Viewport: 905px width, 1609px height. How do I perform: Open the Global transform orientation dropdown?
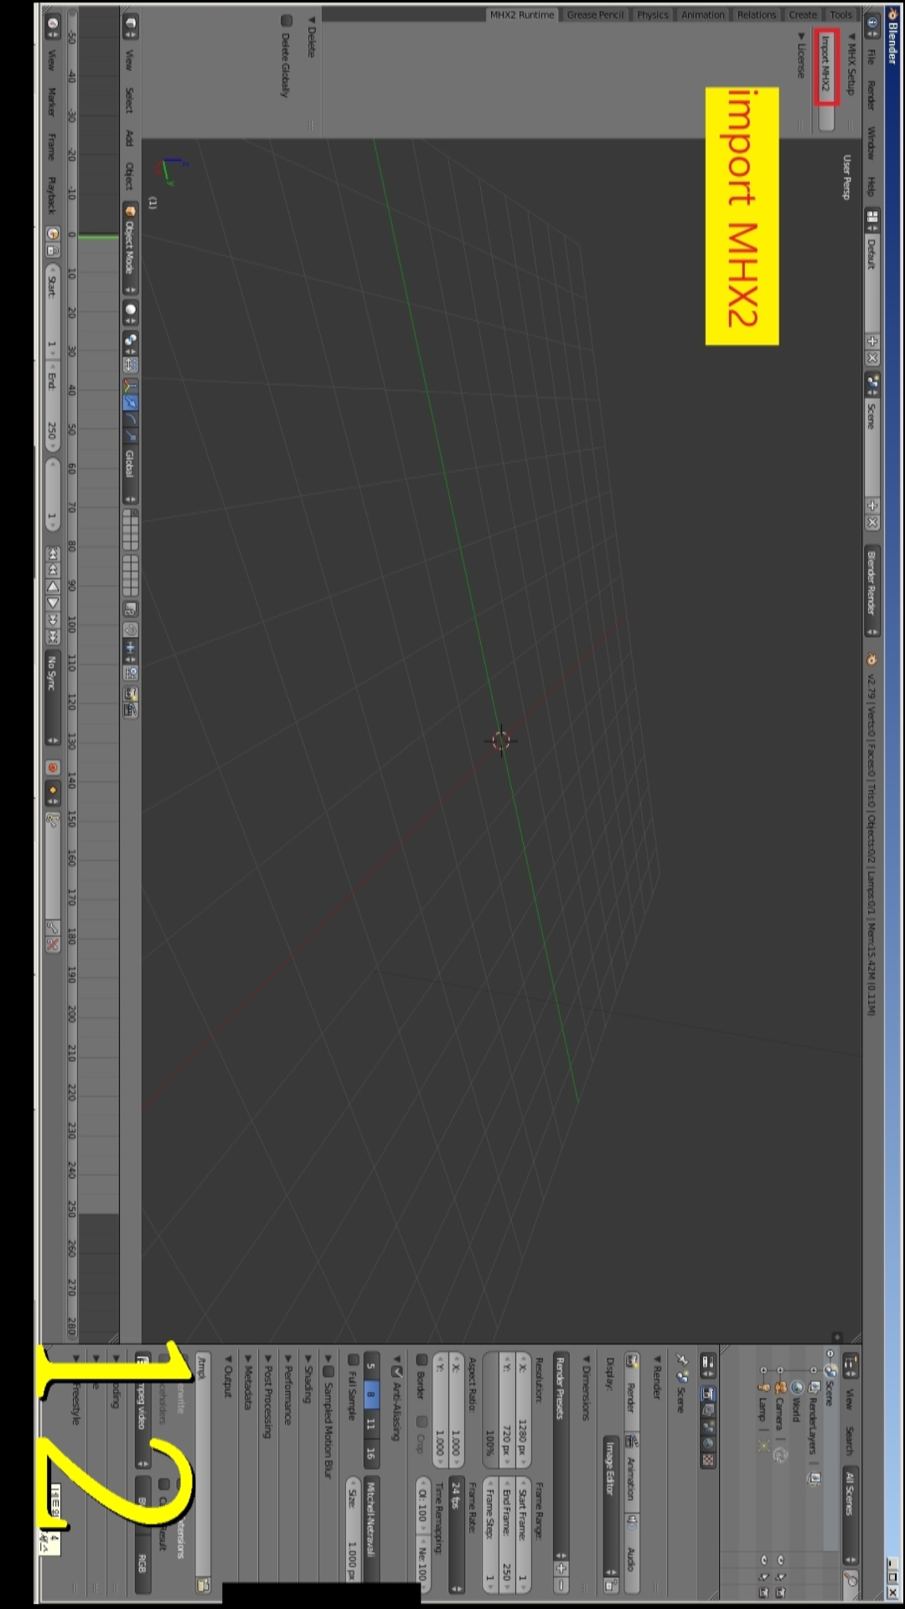130,474
